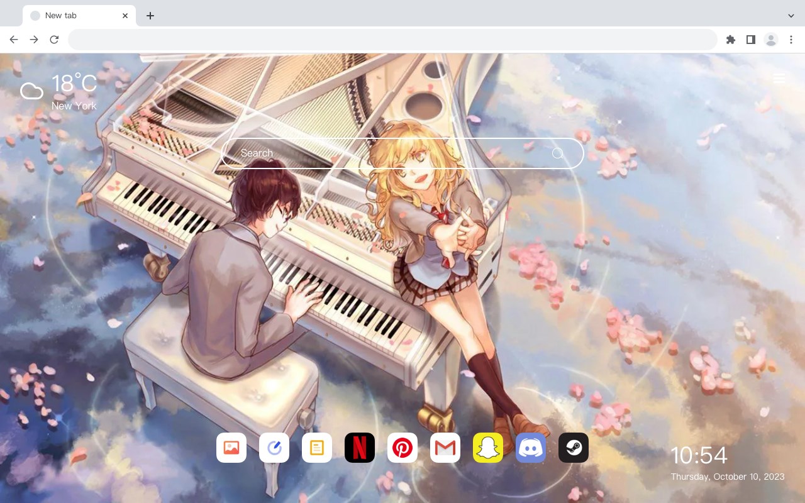This screenshot has width=805, height=503.
Task: Open the Snapchat shortcut
Action: click(488, 448)
